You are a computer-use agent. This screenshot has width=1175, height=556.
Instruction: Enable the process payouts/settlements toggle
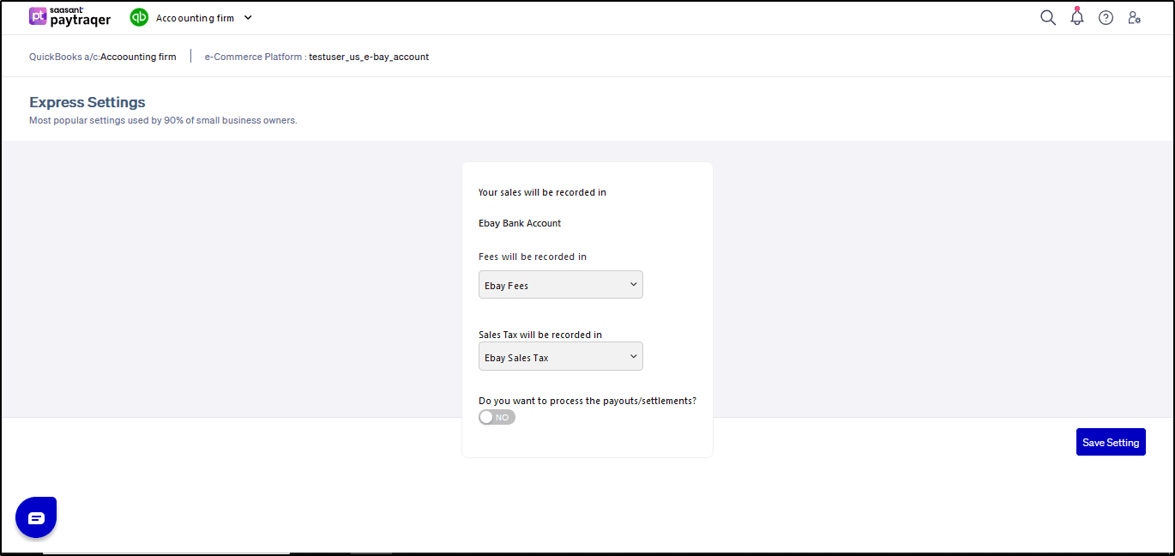(497, 417)
